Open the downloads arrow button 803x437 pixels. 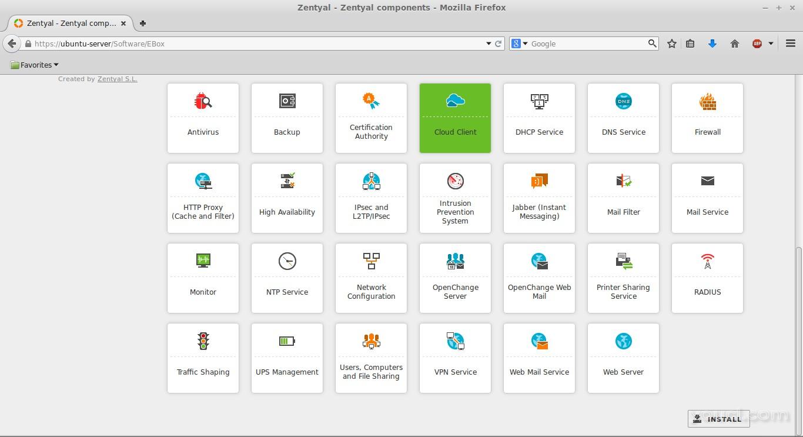712,44
